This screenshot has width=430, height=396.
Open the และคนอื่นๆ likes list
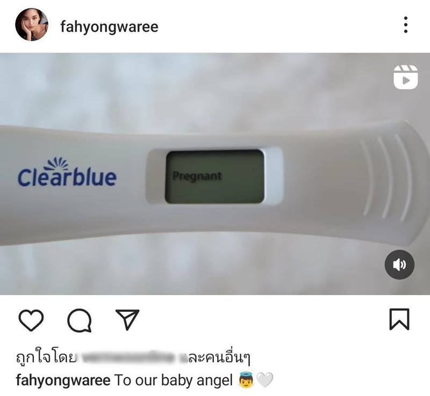216,358
